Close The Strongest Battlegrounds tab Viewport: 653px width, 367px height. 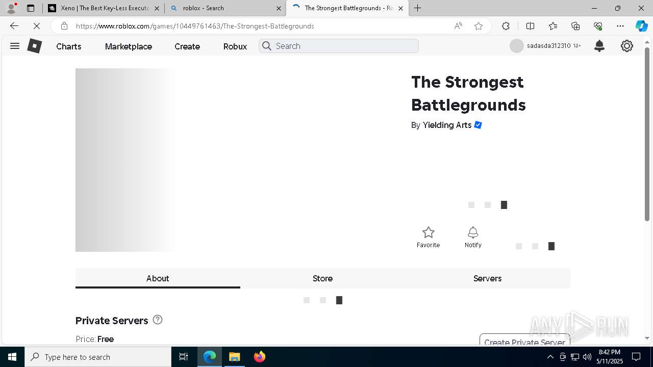400,8
